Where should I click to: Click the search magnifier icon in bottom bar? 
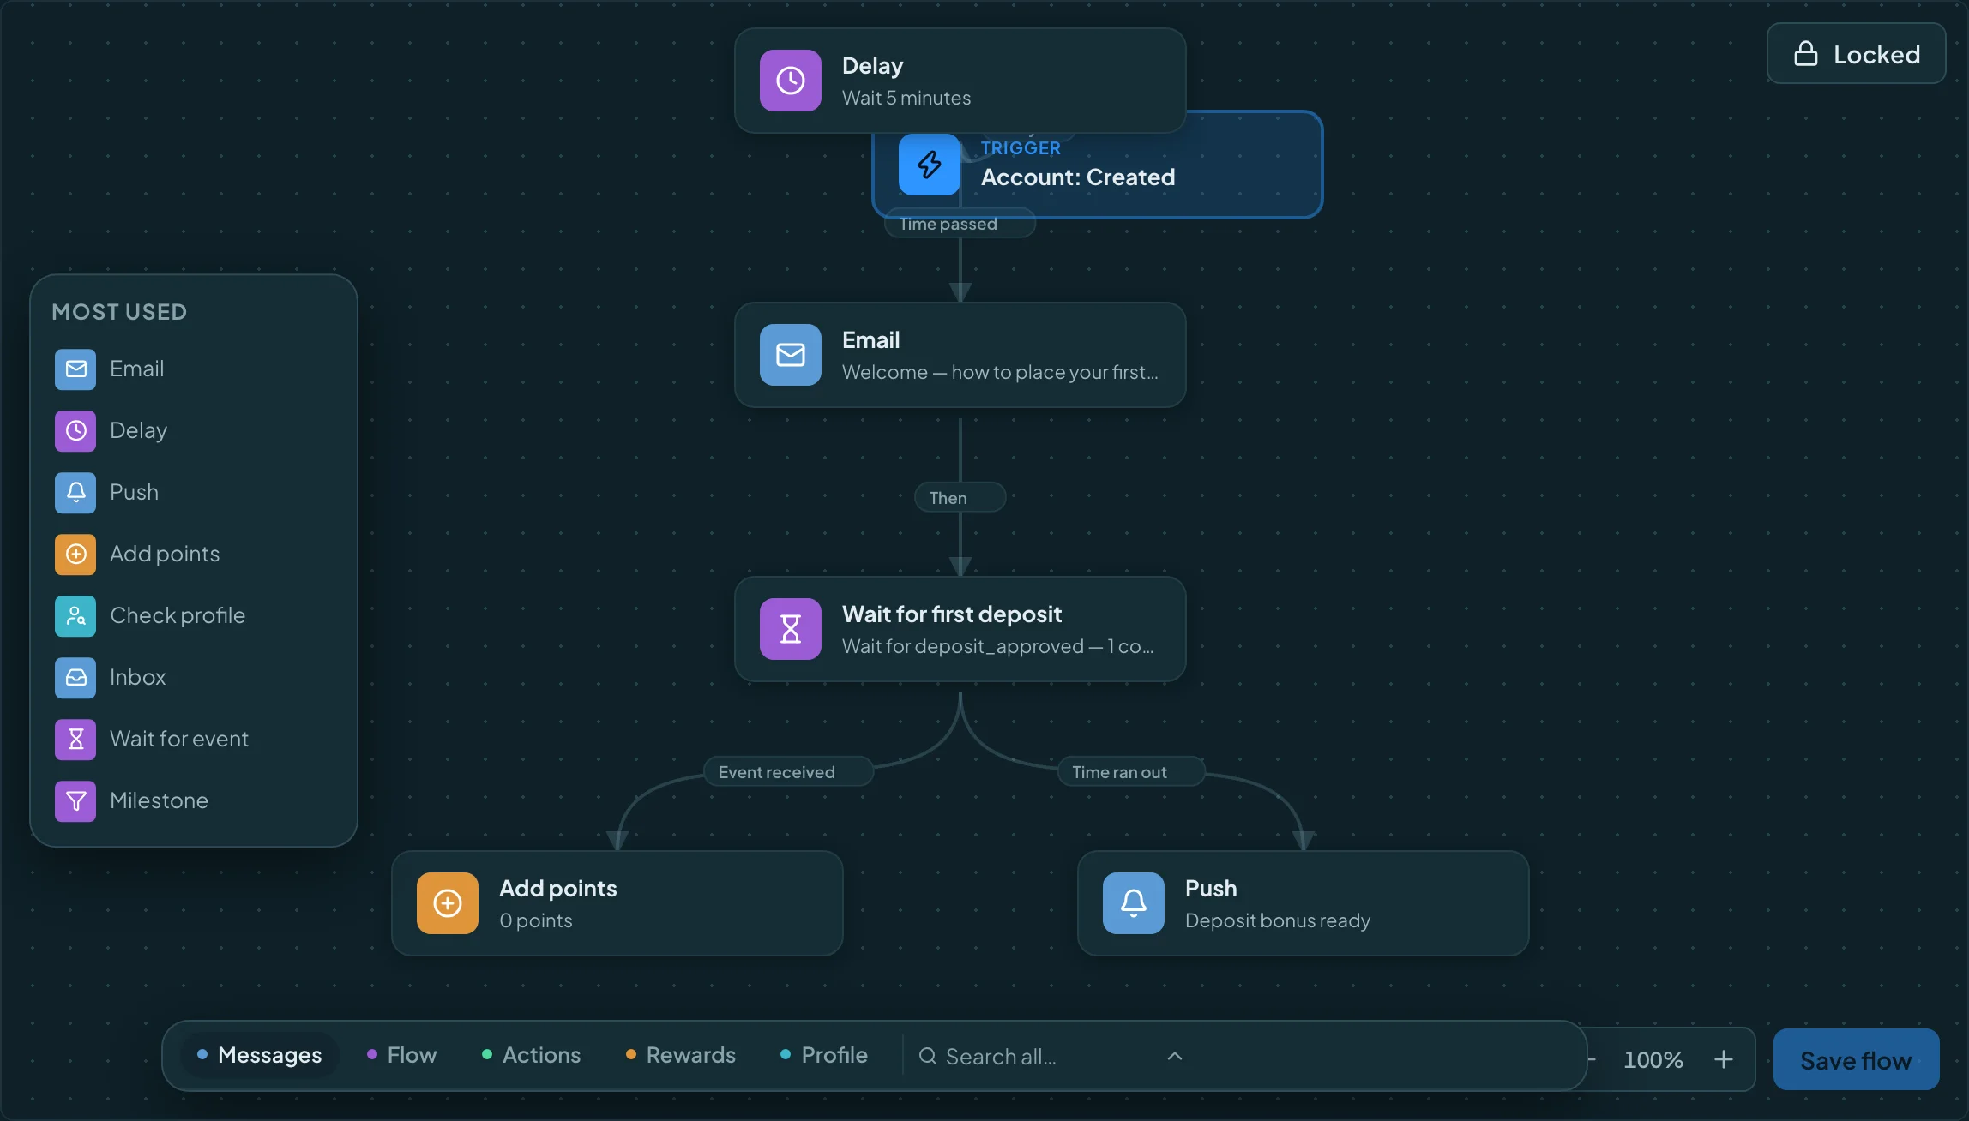pyautogui.click(x=928, y=1056)
